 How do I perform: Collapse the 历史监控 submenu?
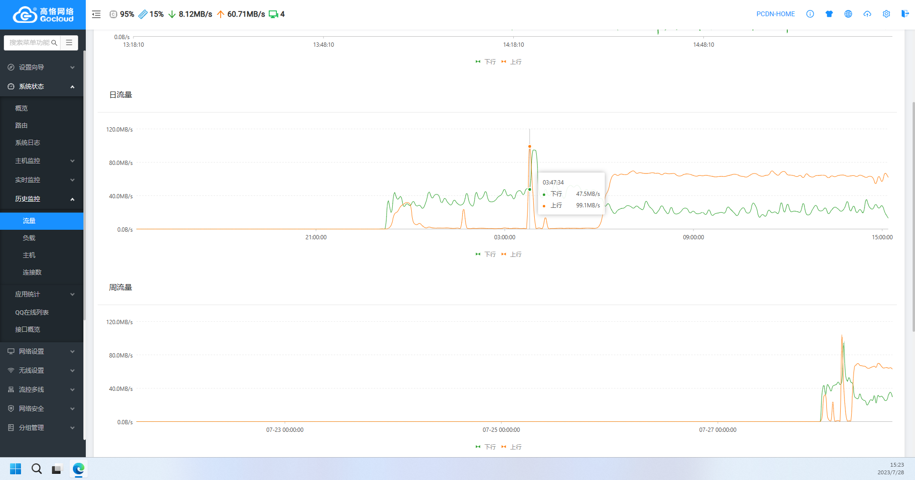tap(41, 199)
